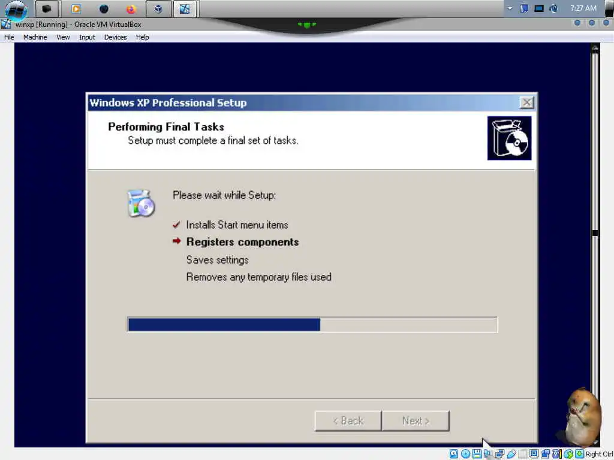Click 'Registers components' text
The height and width of the screenshot is (460, 614).
(242, 242)
